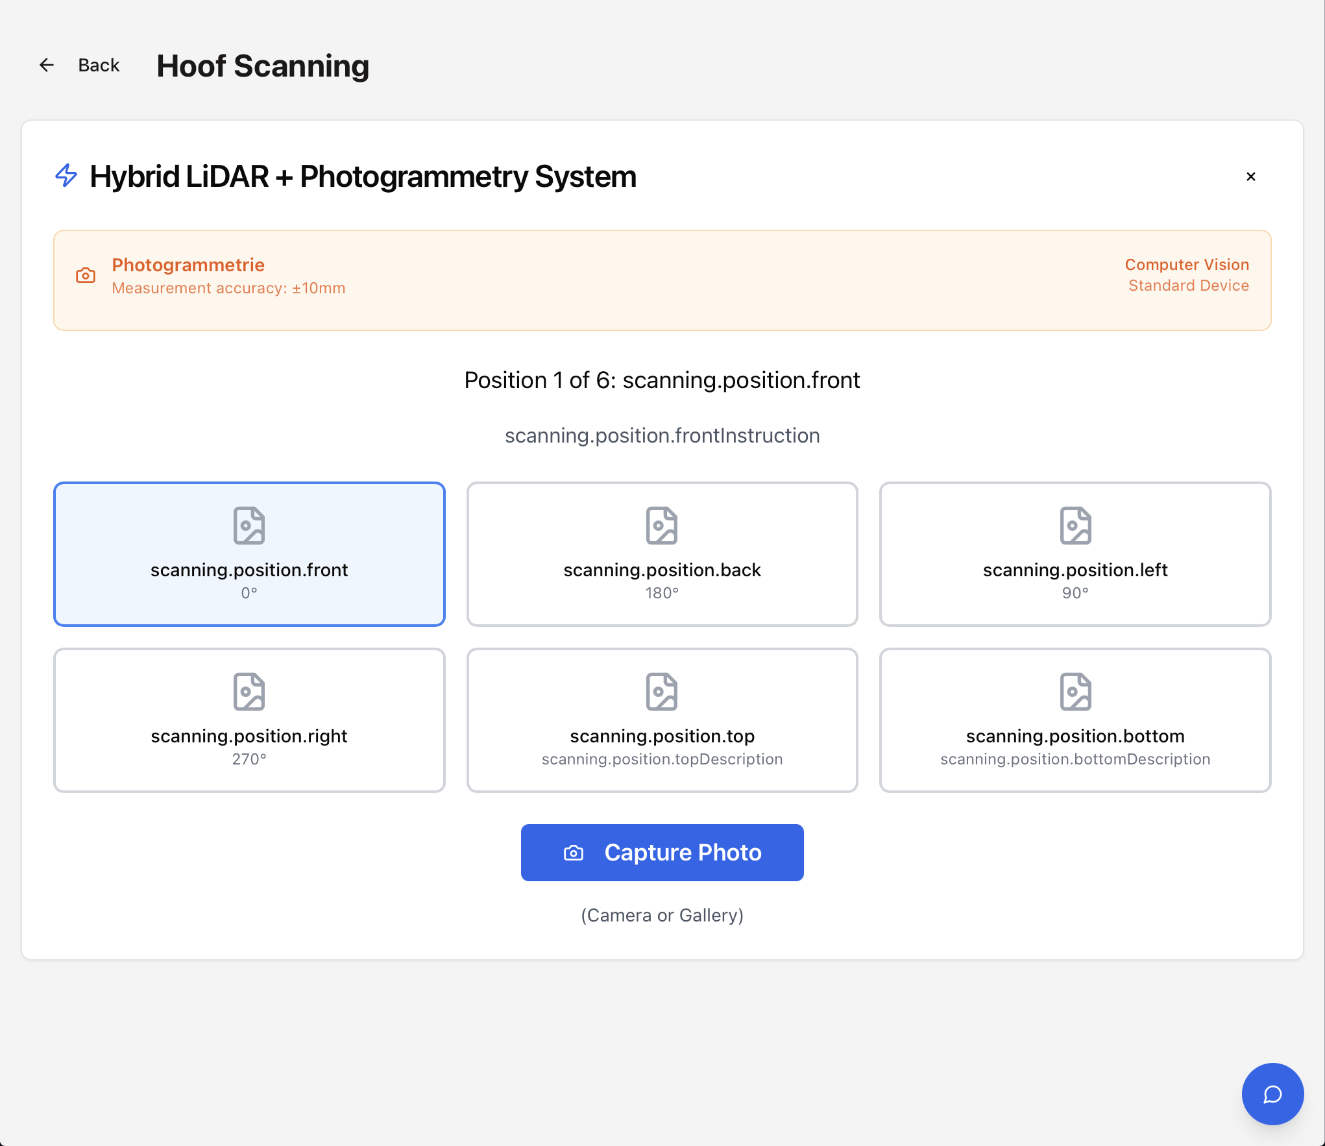The image size is (1325, 1146).
Task: Click image icon in back position card
Action: point(662,526)
